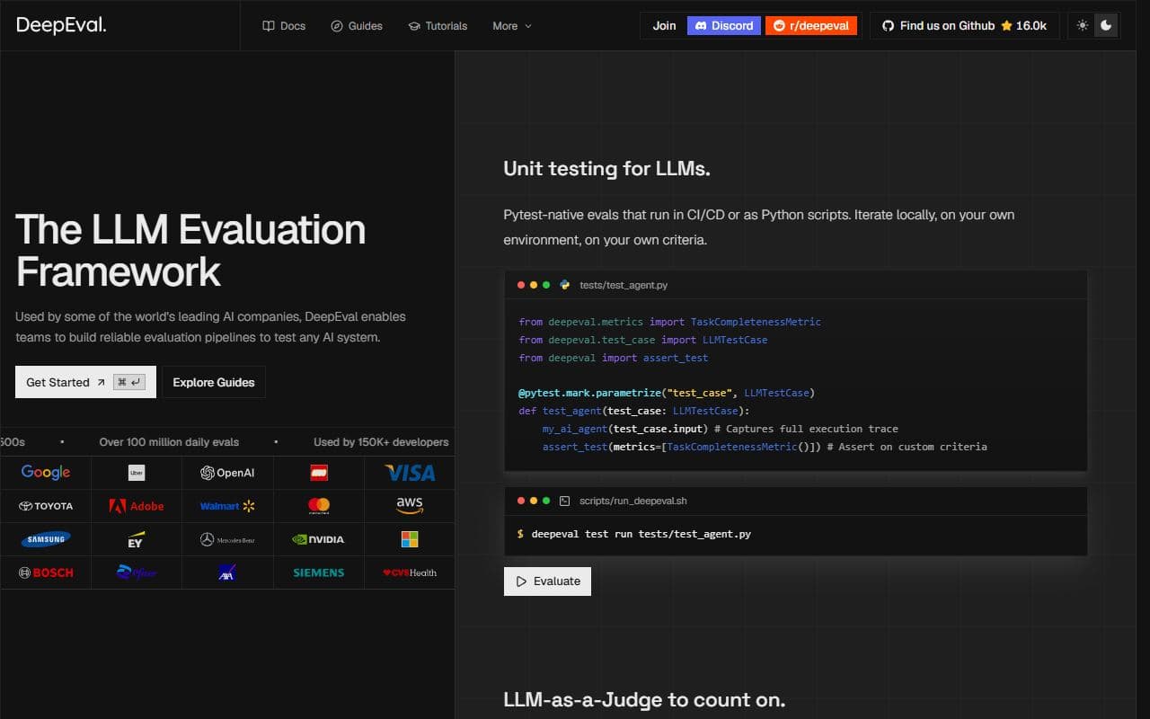
Task: Click the Python icon beside tests/test_agent.py
Action: [565, 285]
